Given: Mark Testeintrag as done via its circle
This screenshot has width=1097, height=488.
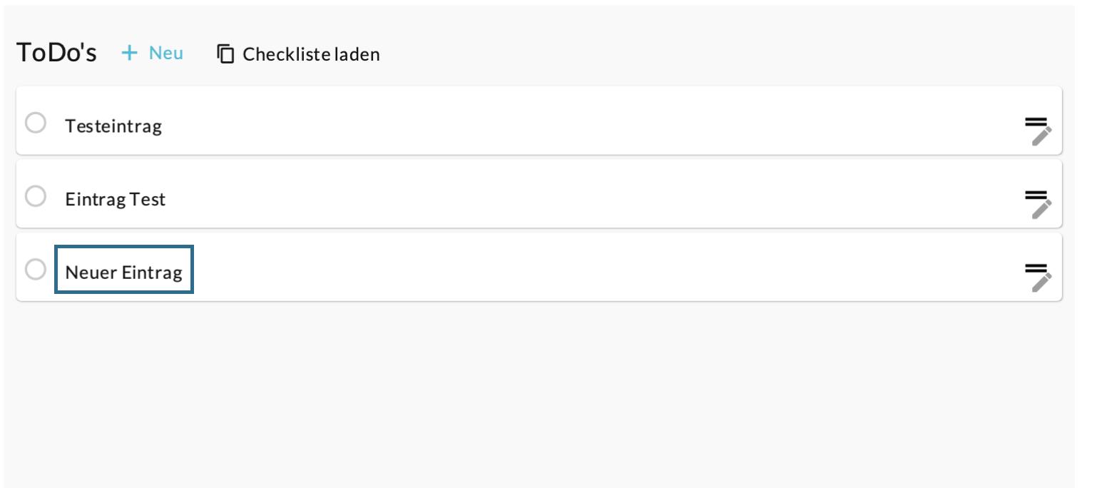Looking at the screenshot, I should [36, 123].
